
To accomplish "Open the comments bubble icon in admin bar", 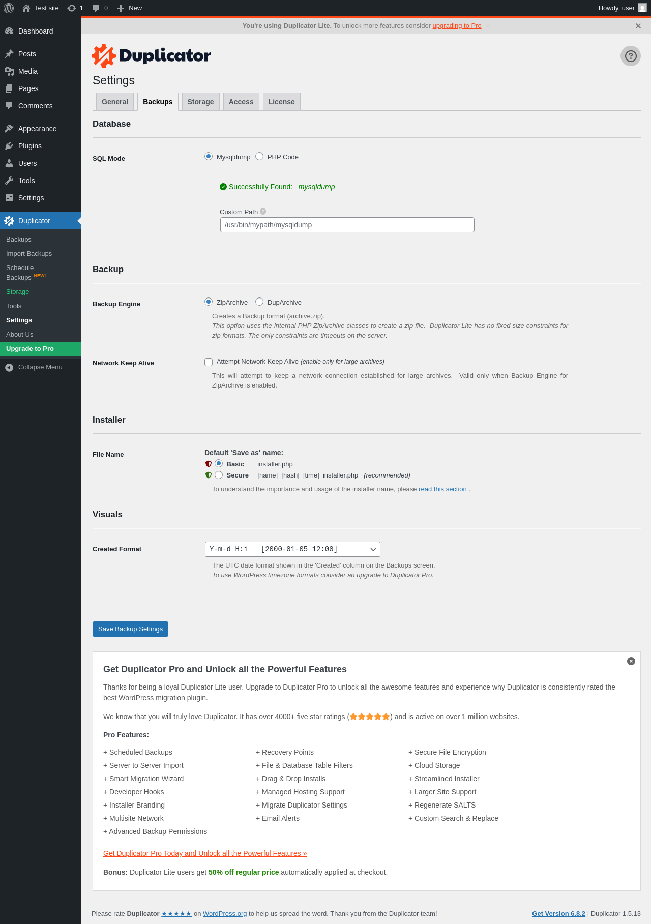I will coord(96,8).
